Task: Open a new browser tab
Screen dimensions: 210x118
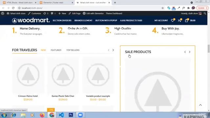Action: coord(115,3)
